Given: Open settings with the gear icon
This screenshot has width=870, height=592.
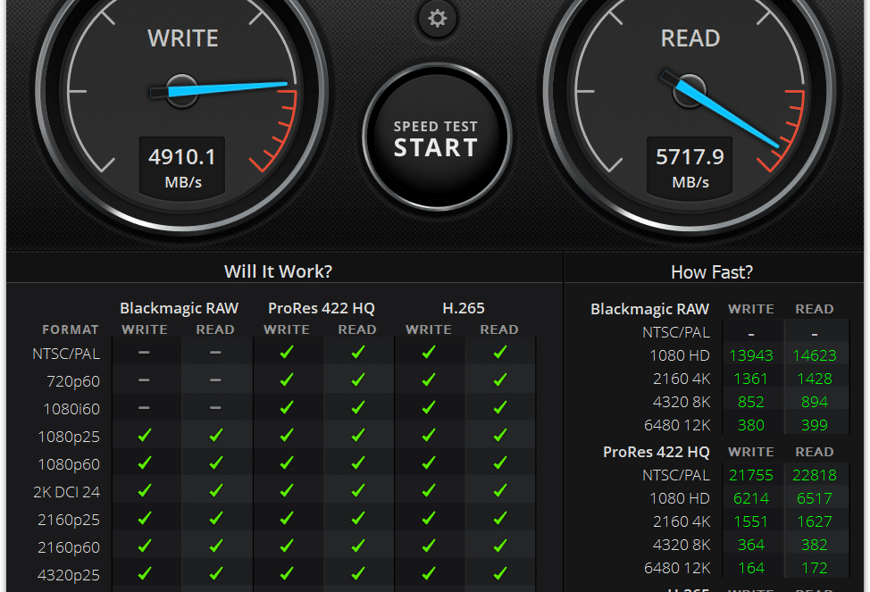Looking at the screenshot, I should tap(437, 19).
